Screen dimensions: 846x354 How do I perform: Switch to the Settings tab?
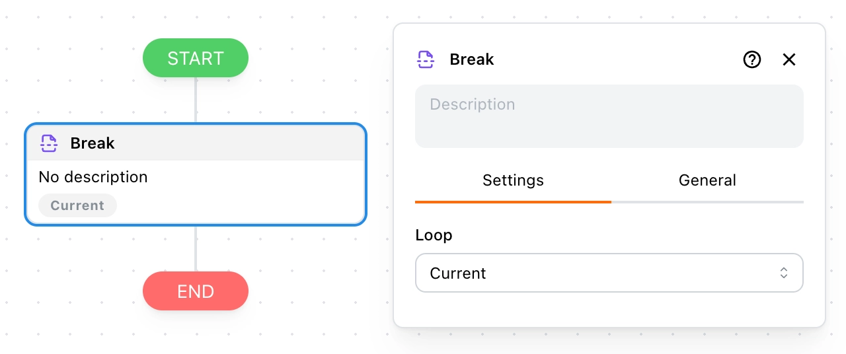point(513,180)
